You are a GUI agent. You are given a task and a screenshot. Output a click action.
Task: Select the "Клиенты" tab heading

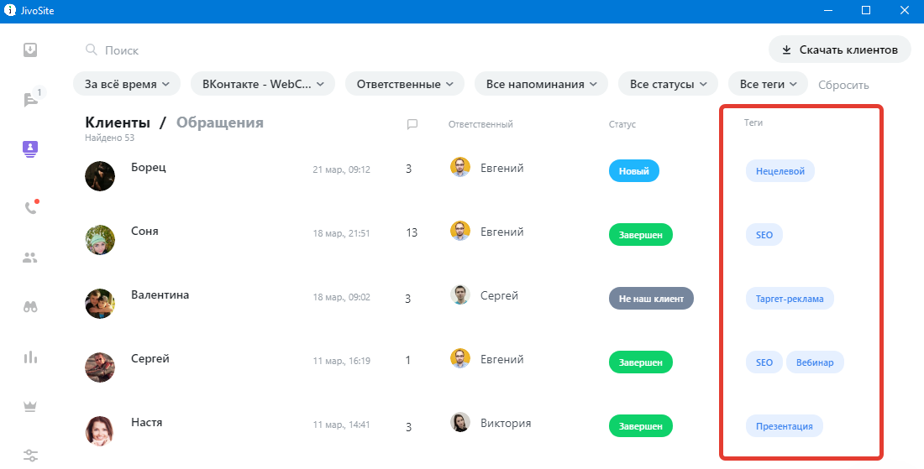point(118,122)
